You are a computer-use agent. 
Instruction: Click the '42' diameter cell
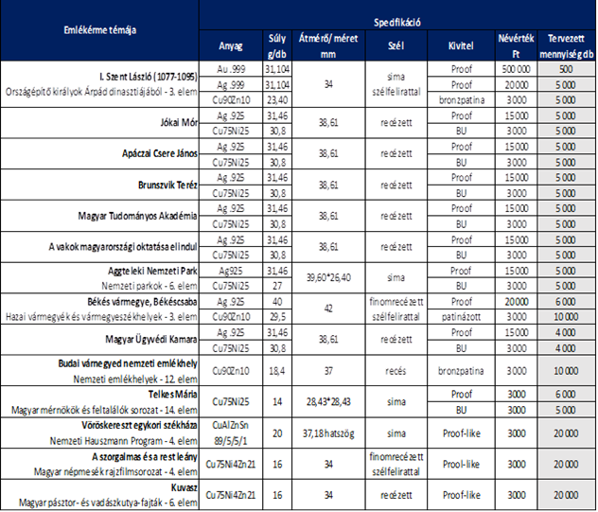click(328, 309)
